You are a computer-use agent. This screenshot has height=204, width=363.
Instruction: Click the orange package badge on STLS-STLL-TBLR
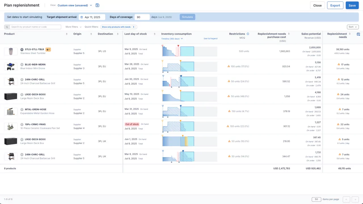pyautogui.click(x=48, y=50)
